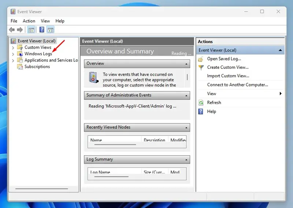Click the Forward arrow toolbar icon
The image size is (293, 208).
pyautogui.click(x=20, y=30)
